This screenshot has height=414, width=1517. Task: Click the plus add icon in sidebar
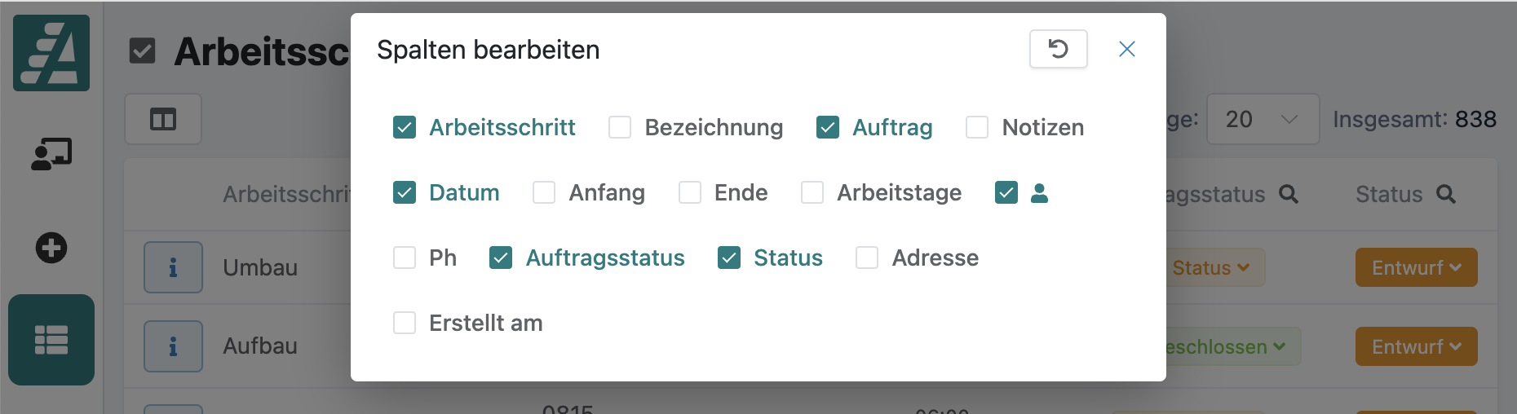click(51, 248)
